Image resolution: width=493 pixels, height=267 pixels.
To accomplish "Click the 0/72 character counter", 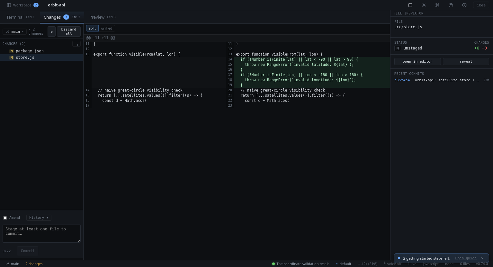I will tap(7, 251).
